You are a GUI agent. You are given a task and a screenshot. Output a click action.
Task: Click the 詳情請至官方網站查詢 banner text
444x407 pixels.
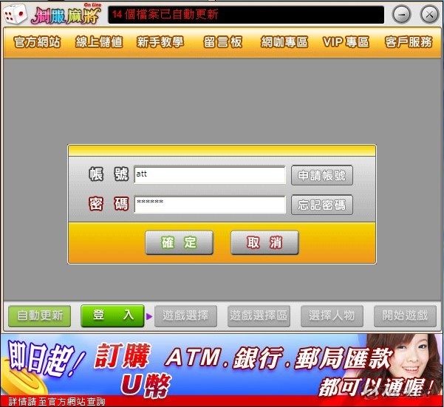(57, 402)
